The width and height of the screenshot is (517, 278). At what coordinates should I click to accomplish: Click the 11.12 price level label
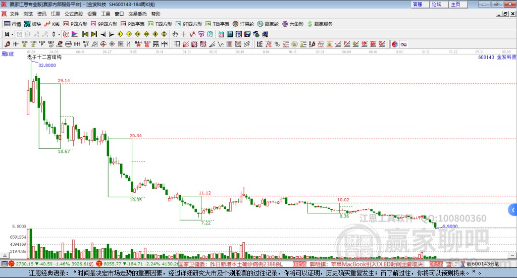coord(205,193)
